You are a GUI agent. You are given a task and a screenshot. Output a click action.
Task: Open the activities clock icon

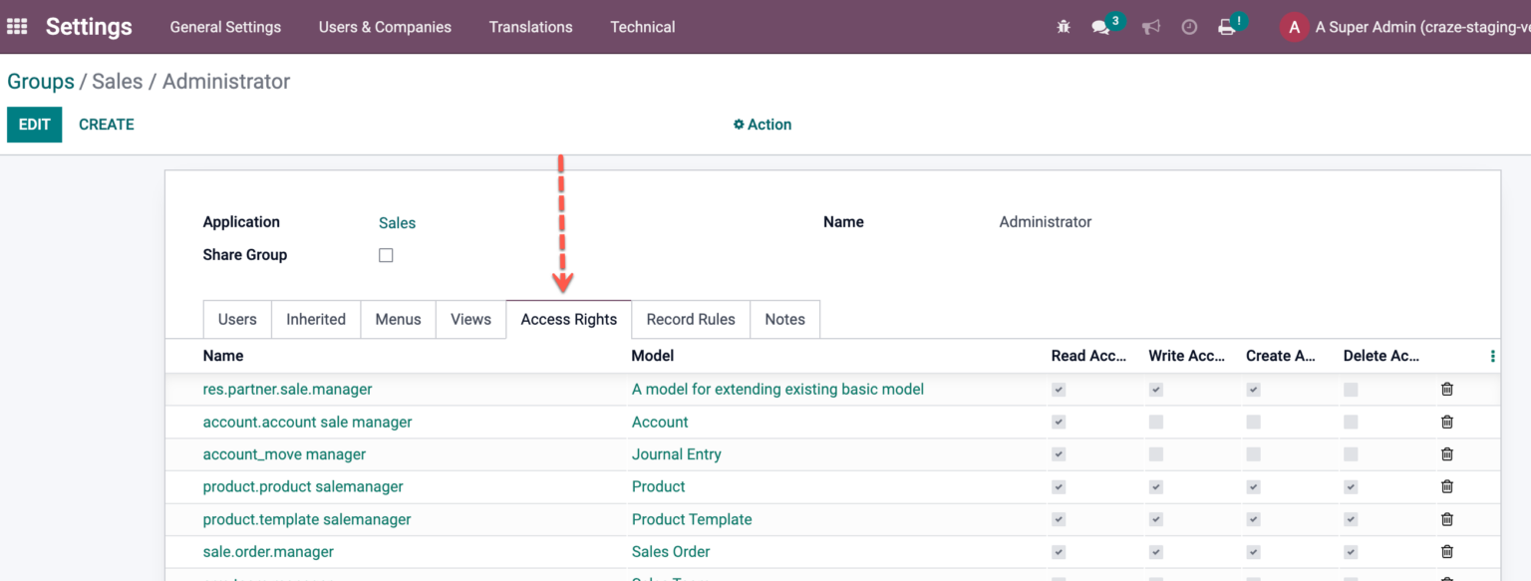(x=1189, y=27)
